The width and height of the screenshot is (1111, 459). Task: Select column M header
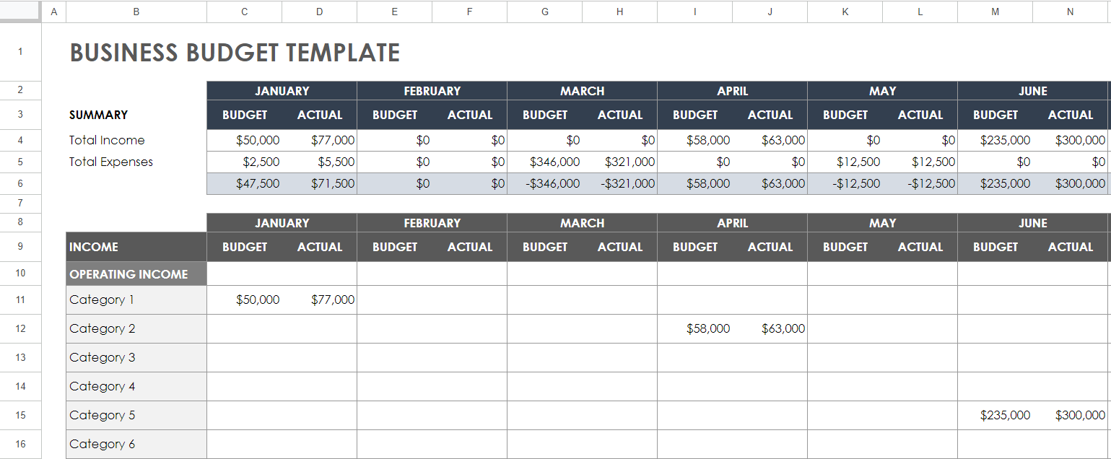click(995, 12)
